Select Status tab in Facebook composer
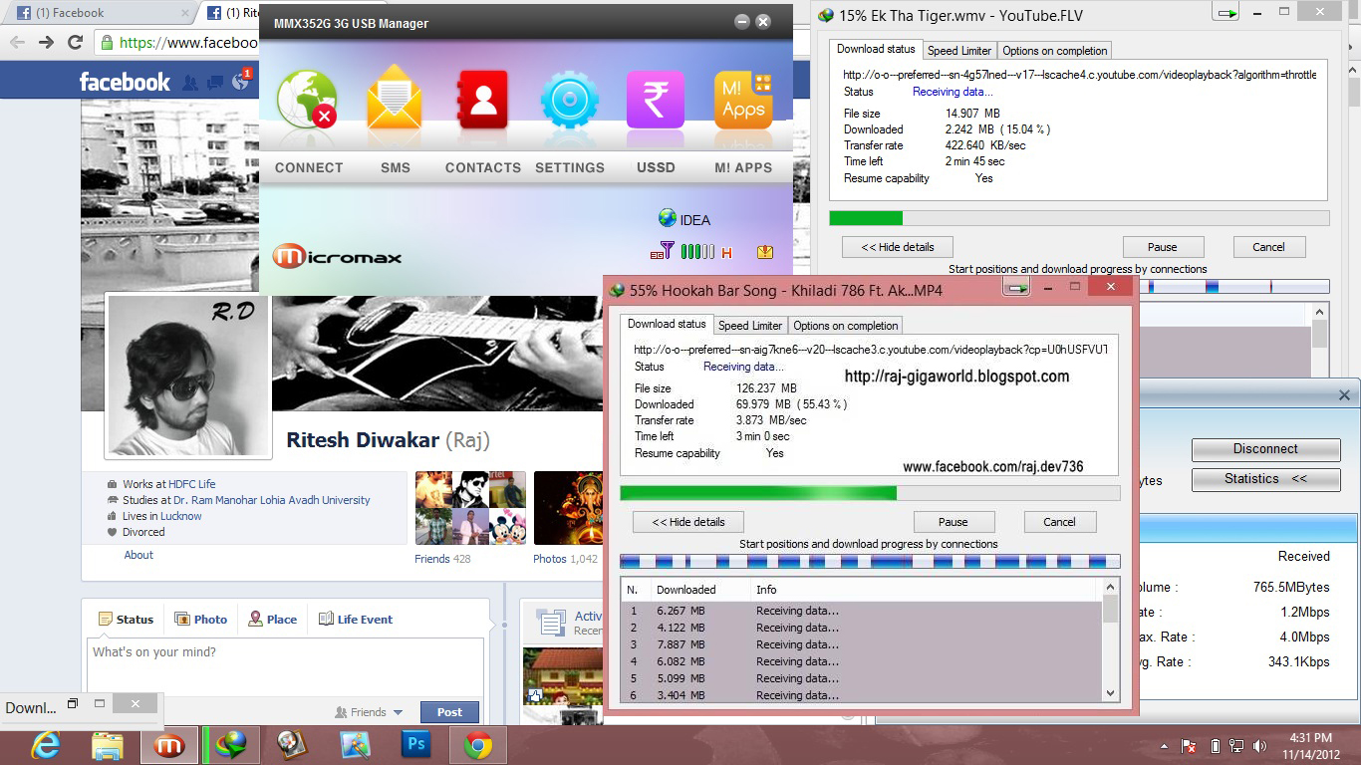1361x765 pixels. click(x=126, y=619)
